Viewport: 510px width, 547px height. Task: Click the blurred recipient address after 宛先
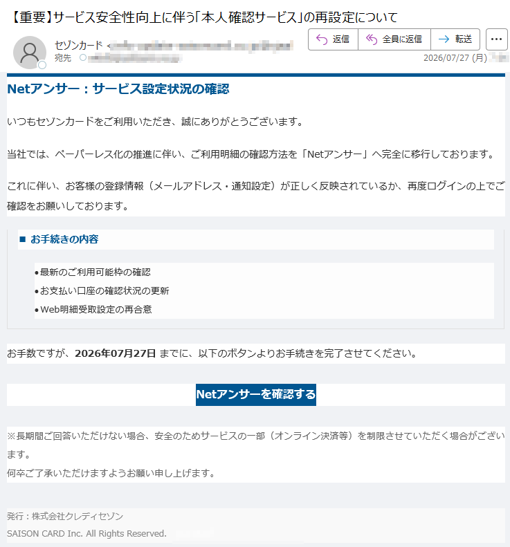pyautogui.click(x=134, y=58)
